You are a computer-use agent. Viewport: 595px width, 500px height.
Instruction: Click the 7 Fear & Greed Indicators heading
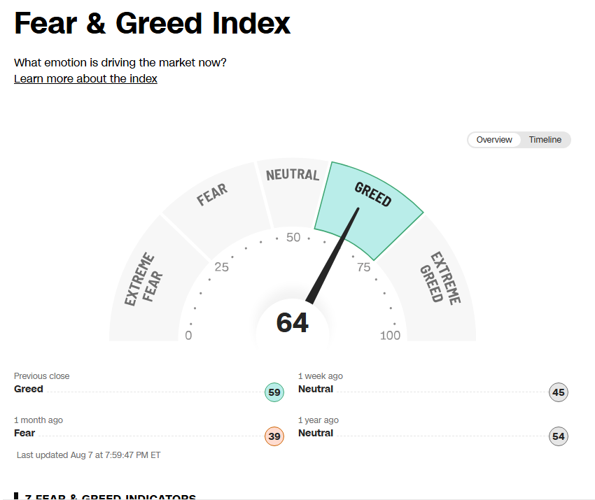tap(110, 497)
